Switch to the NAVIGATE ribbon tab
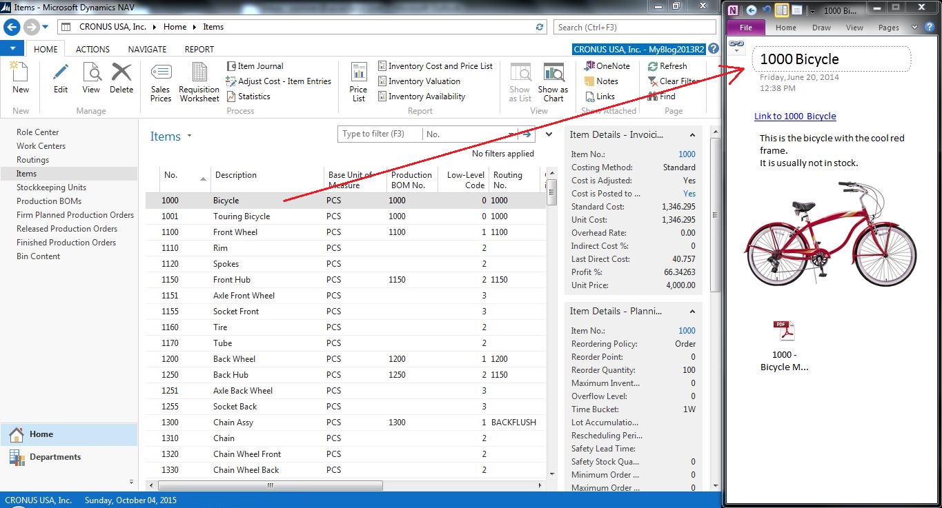 click(147, 49)
